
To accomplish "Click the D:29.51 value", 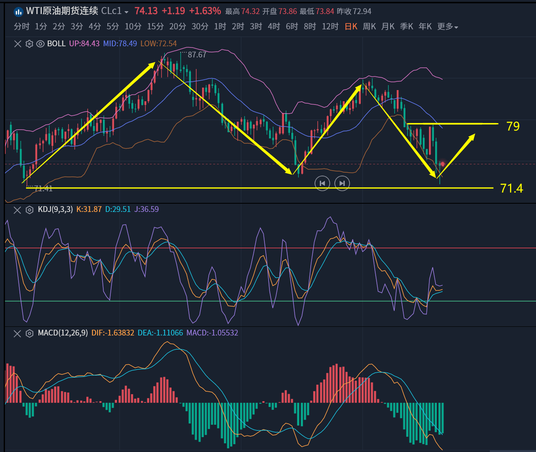I will click(118, 209).
